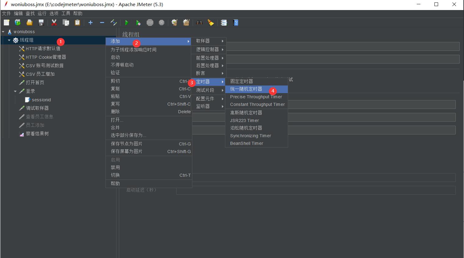Open the 编辑 menu
The height and width of the screenshot is (258, 464).
coord(18,13)
